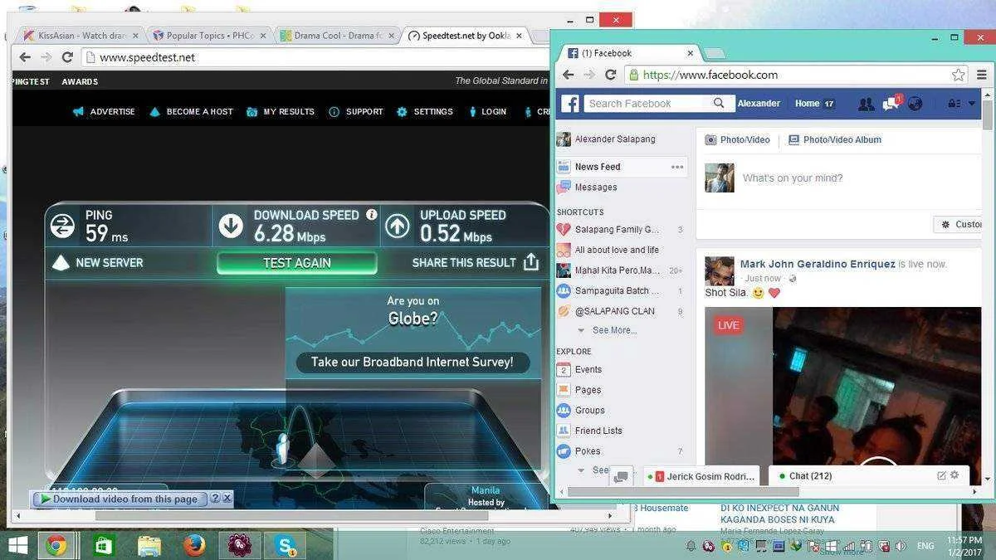996x560 pixels.
Task: Open Awards link on Speedtest
Action: click(x=80, y=82)
